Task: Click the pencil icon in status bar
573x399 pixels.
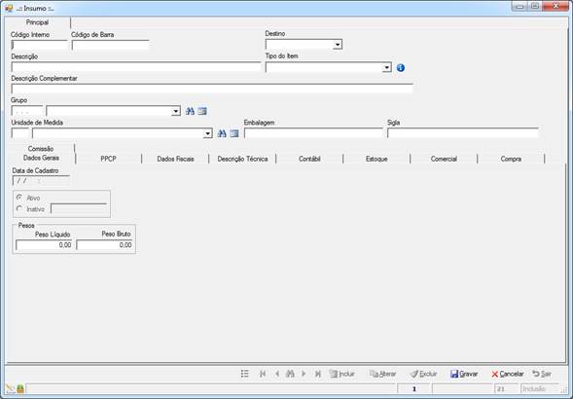Action: pos(10,388)
